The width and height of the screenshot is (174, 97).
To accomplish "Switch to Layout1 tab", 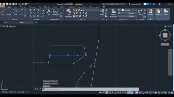I will [x=13, y=92].
